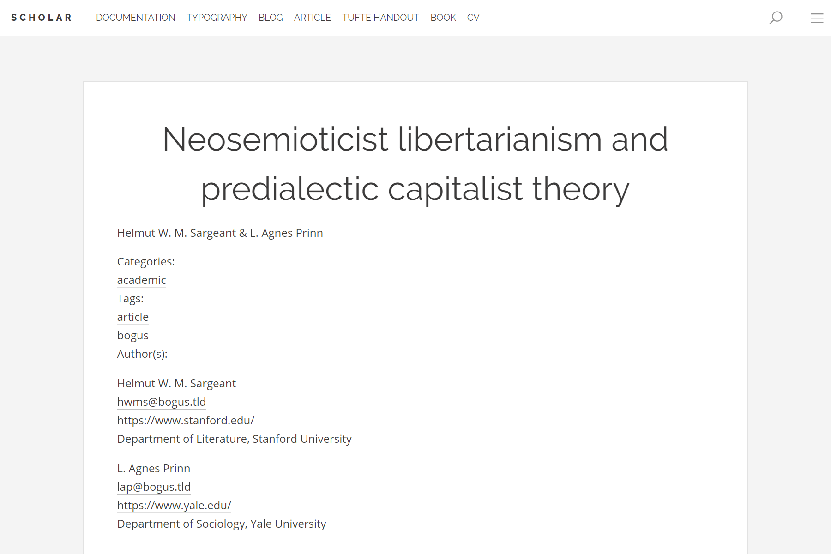Open the search magnifier icon

tap(776, 18)
